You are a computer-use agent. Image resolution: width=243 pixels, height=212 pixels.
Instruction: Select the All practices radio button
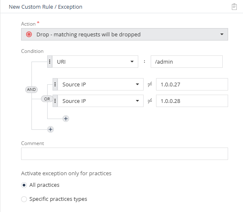click(x=24, y=185)
